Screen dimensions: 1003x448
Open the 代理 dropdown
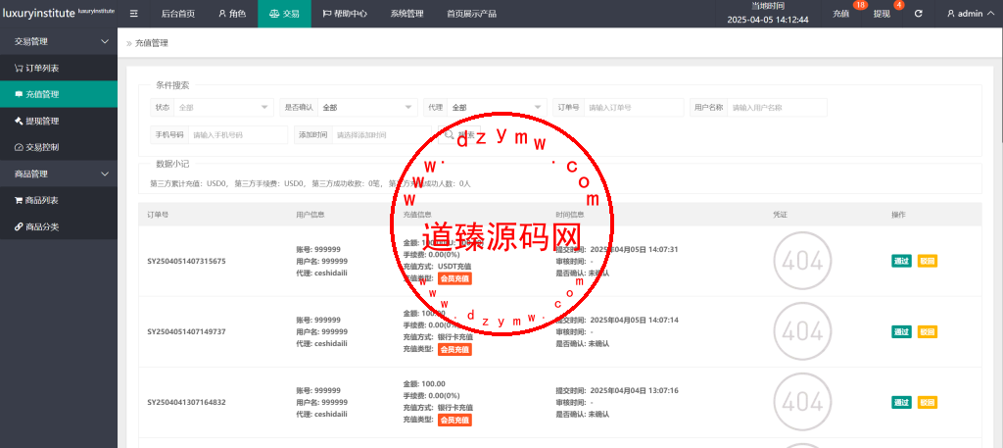(497, 108)
